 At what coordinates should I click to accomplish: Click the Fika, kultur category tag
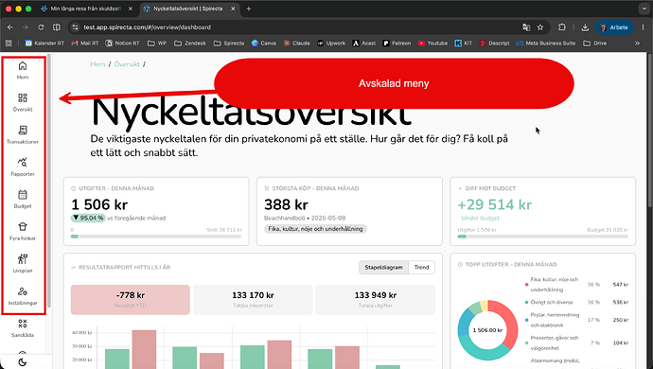coord(315,229)
